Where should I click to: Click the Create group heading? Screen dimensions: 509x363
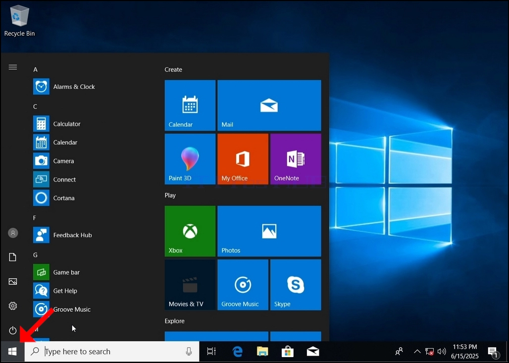click(173, 69)
